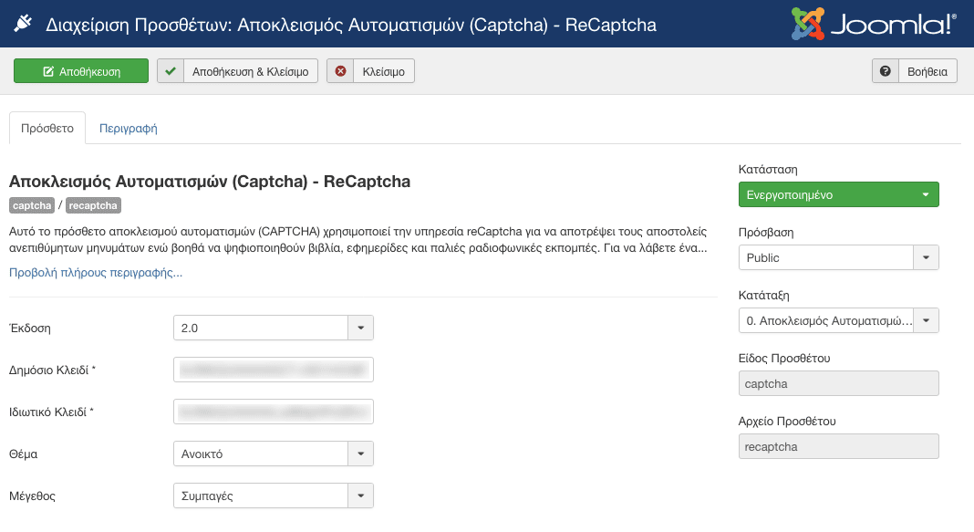Click the Είδος Προσθέτου label
974x532 pixels.
tap(784, 358)
